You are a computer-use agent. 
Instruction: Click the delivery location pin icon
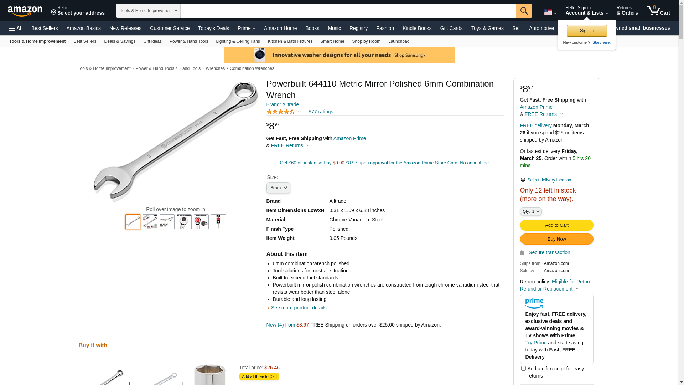point(523,180)
